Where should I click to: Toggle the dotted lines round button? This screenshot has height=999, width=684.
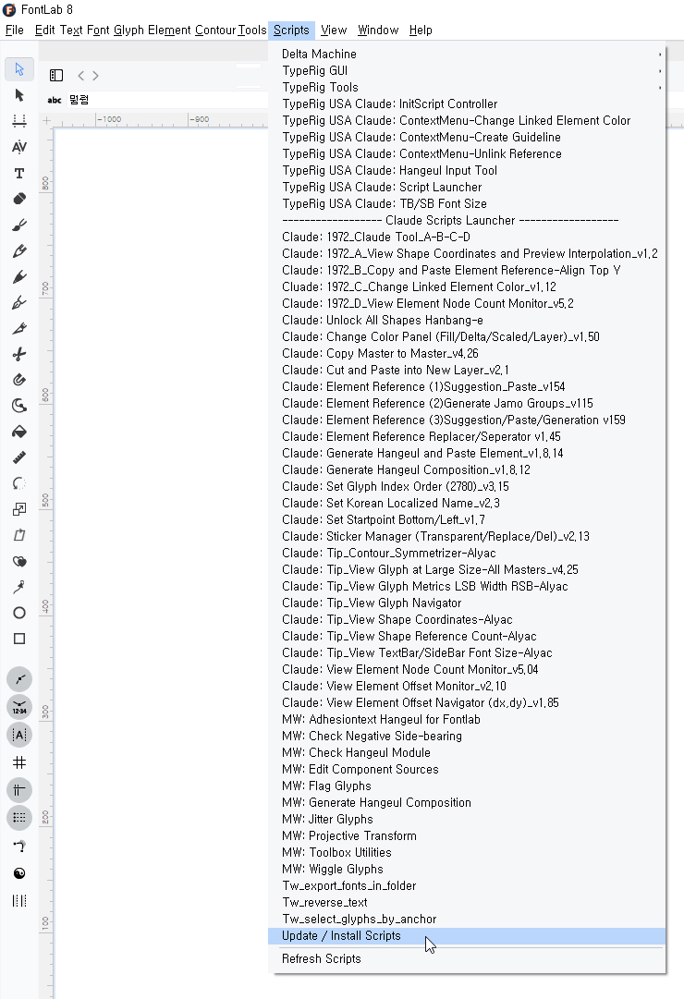(x=19, y=818)
